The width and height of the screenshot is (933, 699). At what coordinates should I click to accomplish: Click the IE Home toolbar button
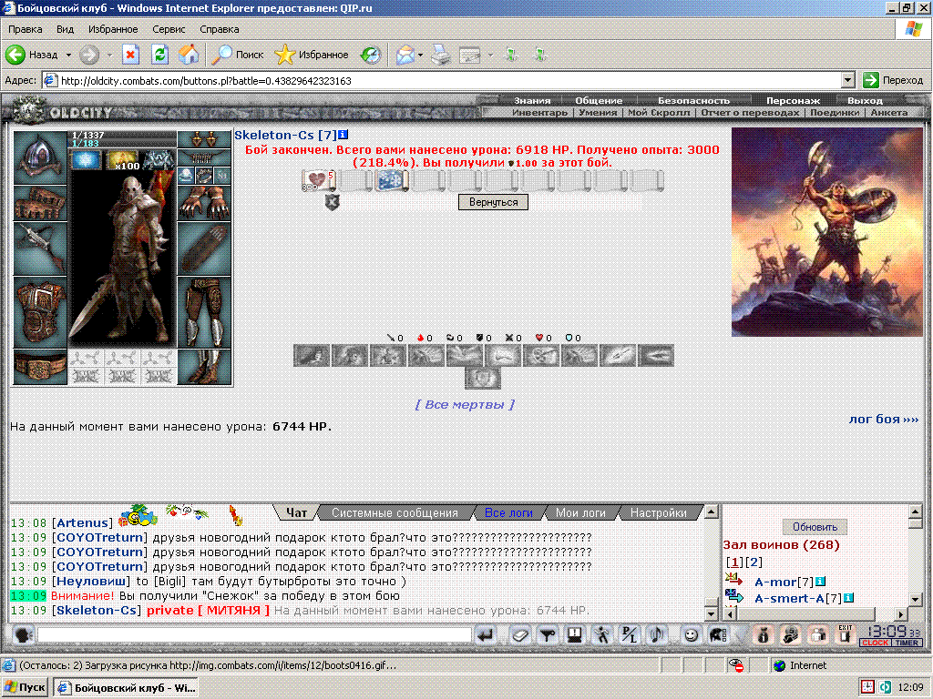(189, 55)
